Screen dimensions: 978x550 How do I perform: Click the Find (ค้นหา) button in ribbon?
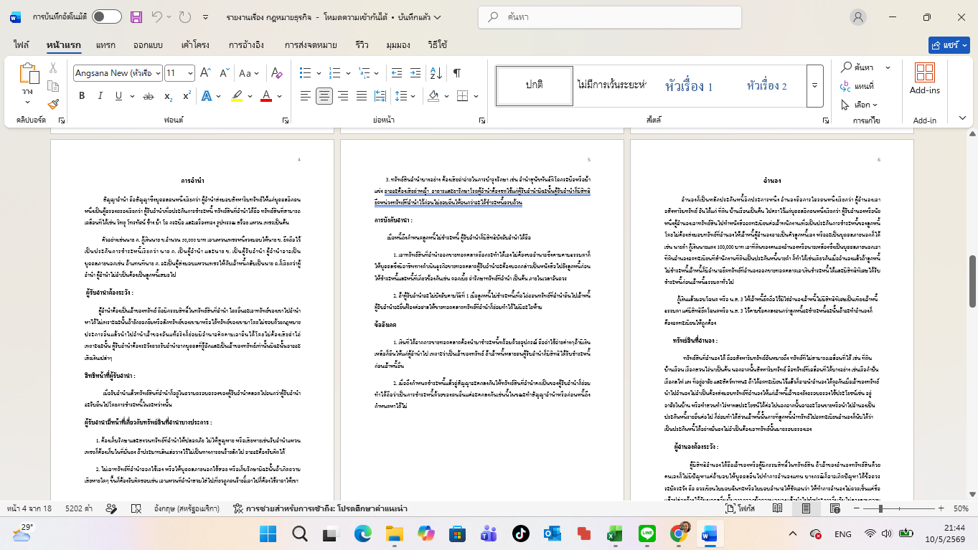(857, 67)
